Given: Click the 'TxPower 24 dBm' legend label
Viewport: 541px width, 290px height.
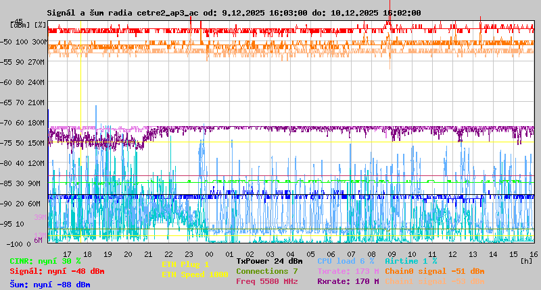Looking at the screenshot, I should pos(269,261).
